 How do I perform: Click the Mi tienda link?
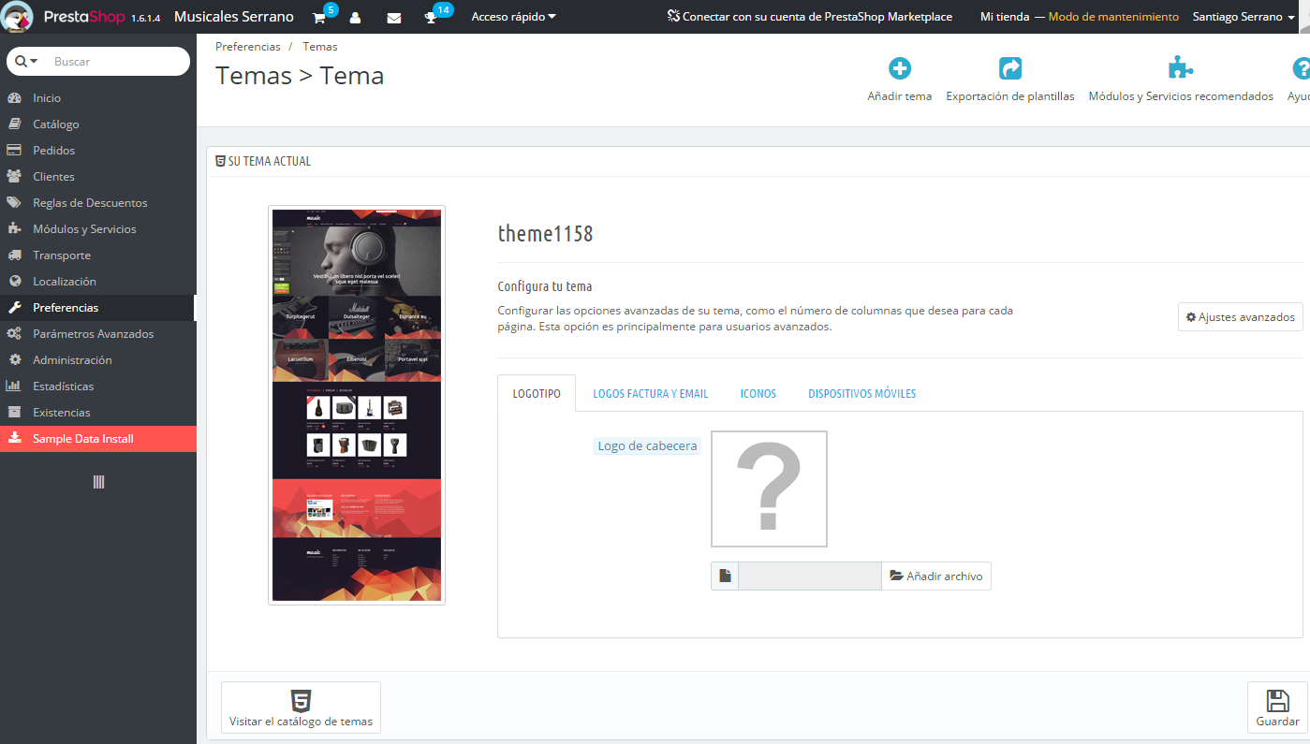(1005, 17)
